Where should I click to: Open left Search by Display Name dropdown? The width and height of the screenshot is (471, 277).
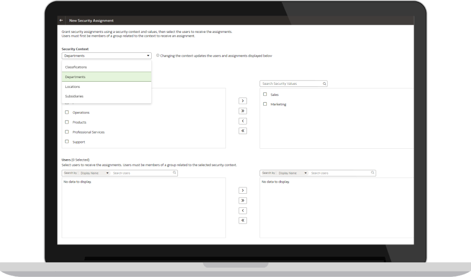point(94,173)
